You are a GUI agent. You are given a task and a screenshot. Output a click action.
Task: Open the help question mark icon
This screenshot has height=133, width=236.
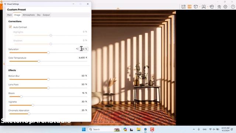[233, 7]
